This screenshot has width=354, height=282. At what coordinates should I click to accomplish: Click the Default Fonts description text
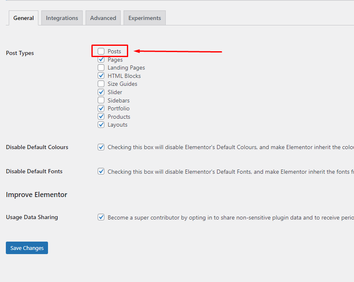(x=231, y=172)
